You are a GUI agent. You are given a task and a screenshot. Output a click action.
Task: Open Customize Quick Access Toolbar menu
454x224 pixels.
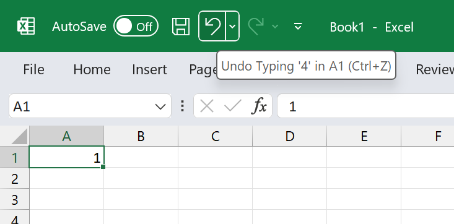pos(298,27)
